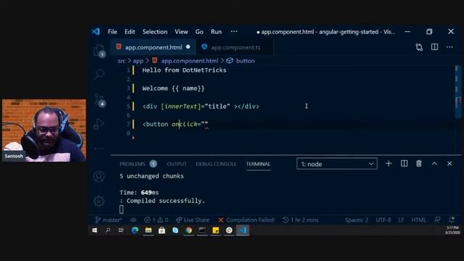The height and width of the screenshot is (261, 464).
Task: Split the editor to the right
Action: (x=434, y=47)
